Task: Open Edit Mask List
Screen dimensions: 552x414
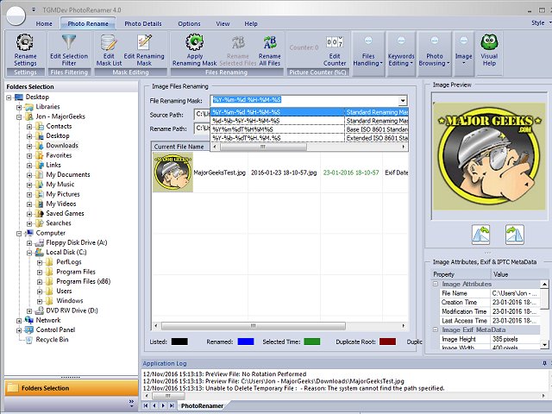Action: point(109,50)
